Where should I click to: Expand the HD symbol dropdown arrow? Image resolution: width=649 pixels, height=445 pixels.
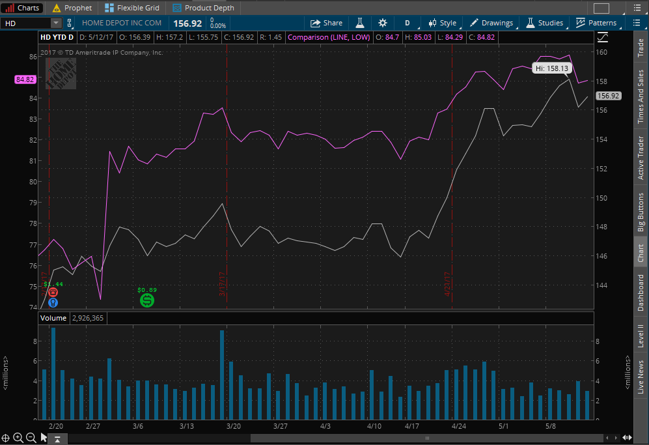[x=55, y=23]
